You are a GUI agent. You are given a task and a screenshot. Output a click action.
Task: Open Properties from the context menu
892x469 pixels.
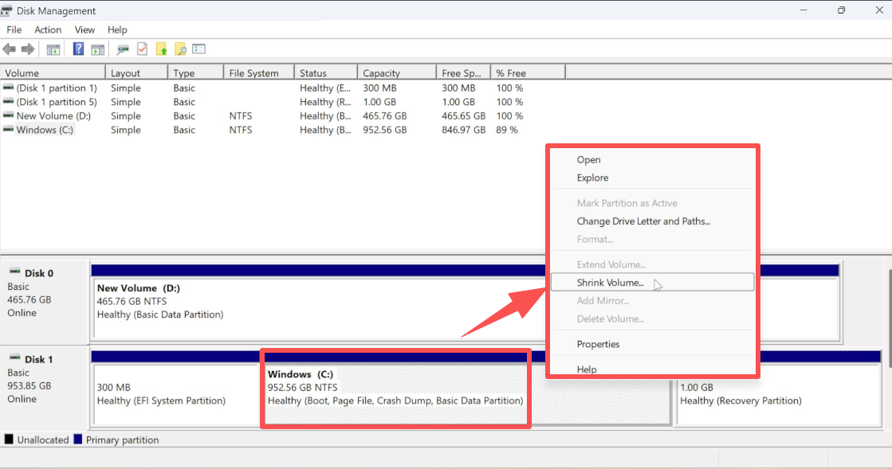pos(598,344)
